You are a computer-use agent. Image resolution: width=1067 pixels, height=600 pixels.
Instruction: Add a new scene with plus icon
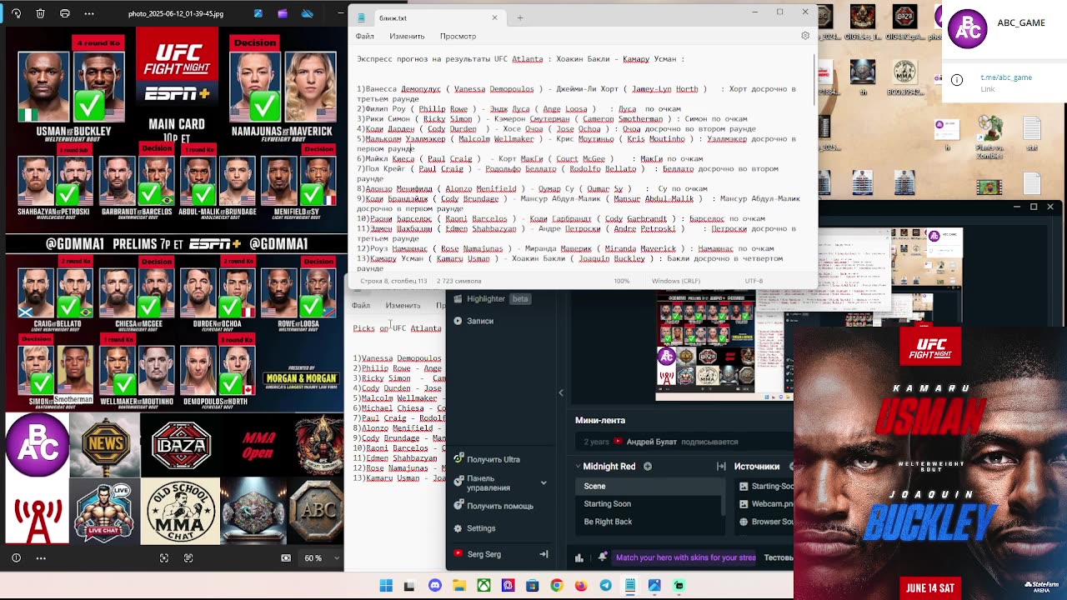click(x=648, y=467)
